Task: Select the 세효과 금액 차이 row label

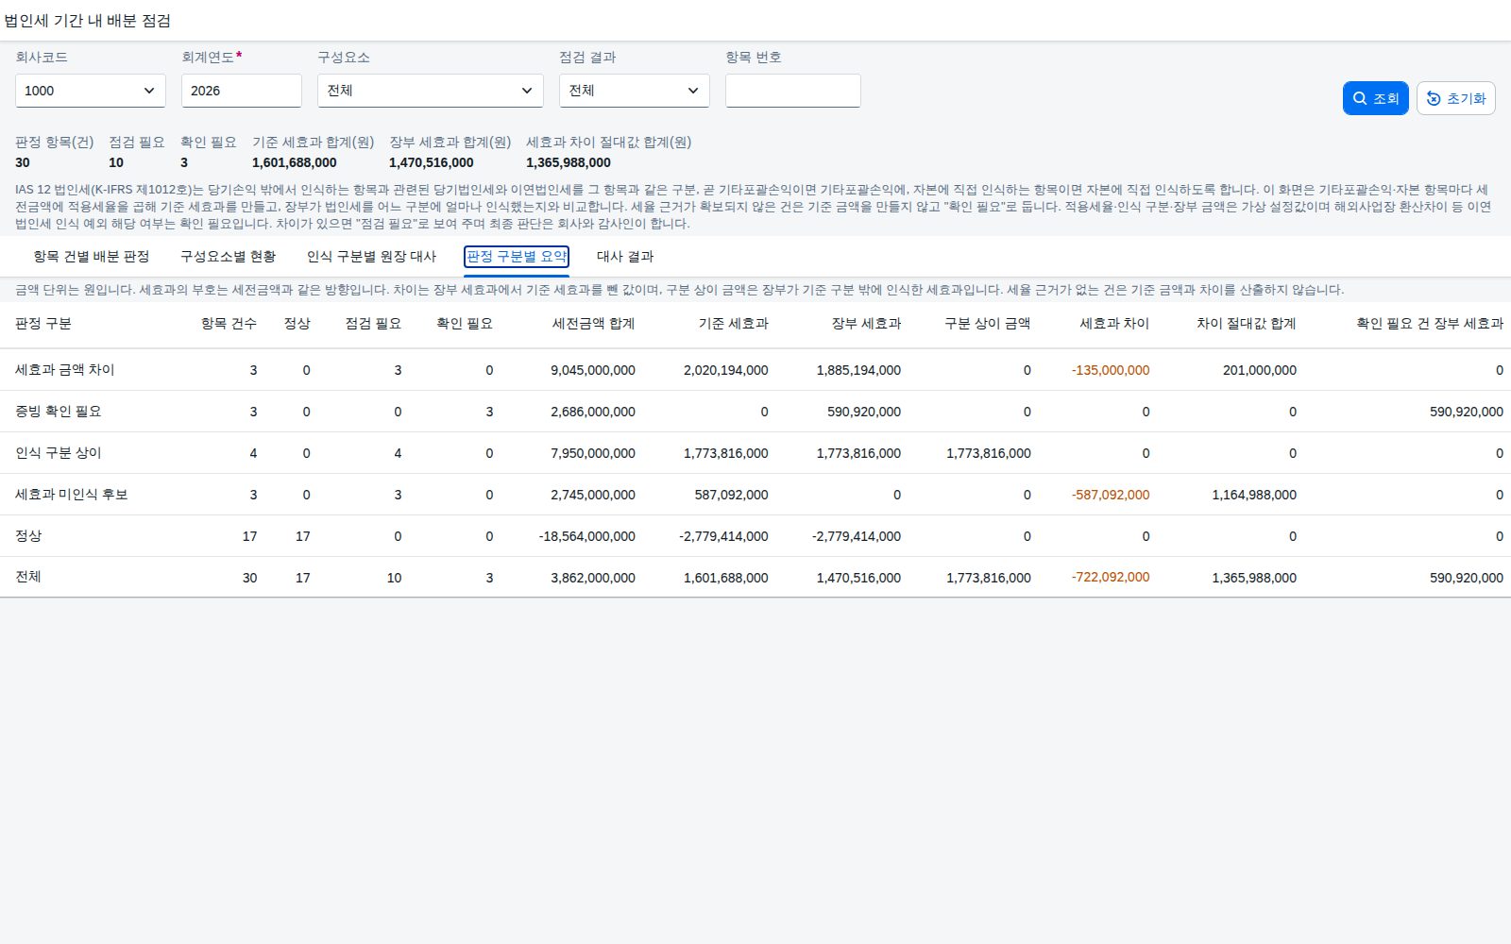Action: click(x=65, y=370)
